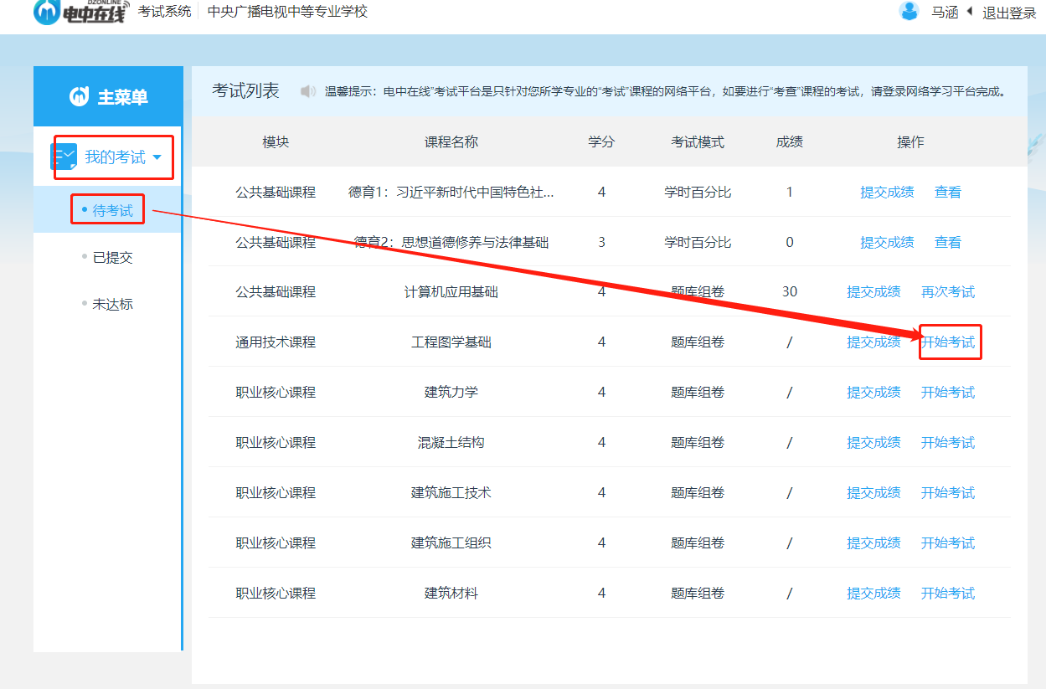
Task: Open the 考试系统 menu item
Action: (x=164, y=12)
